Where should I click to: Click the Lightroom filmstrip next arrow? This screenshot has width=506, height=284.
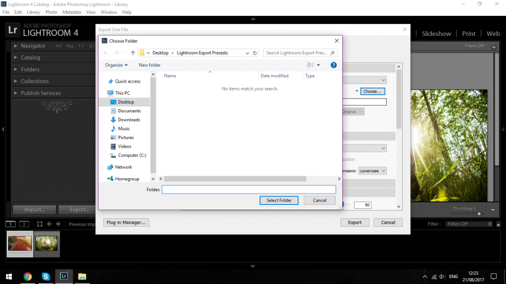click(58, 224)
